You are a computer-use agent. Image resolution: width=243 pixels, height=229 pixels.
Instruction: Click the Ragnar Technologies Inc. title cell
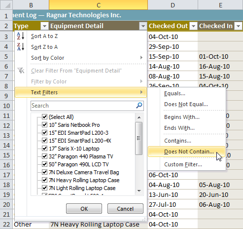(128, 15)
